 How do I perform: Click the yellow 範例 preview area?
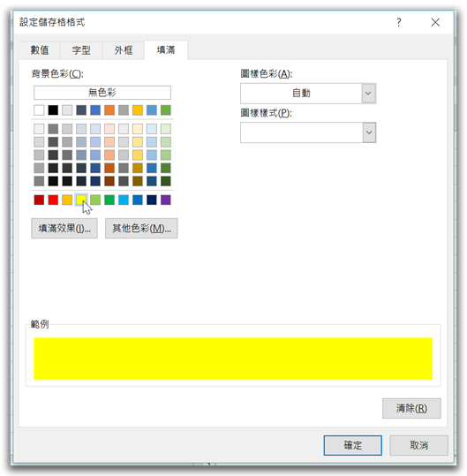pyautogui.click(x=233, y=359)
